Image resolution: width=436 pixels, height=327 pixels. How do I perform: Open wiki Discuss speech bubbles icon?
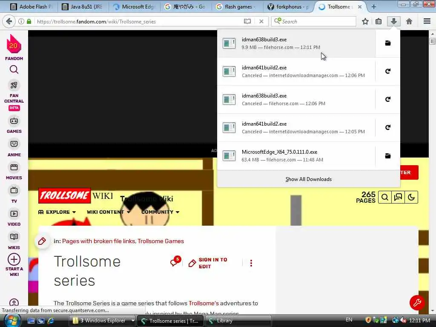click(x=398, y=197)
